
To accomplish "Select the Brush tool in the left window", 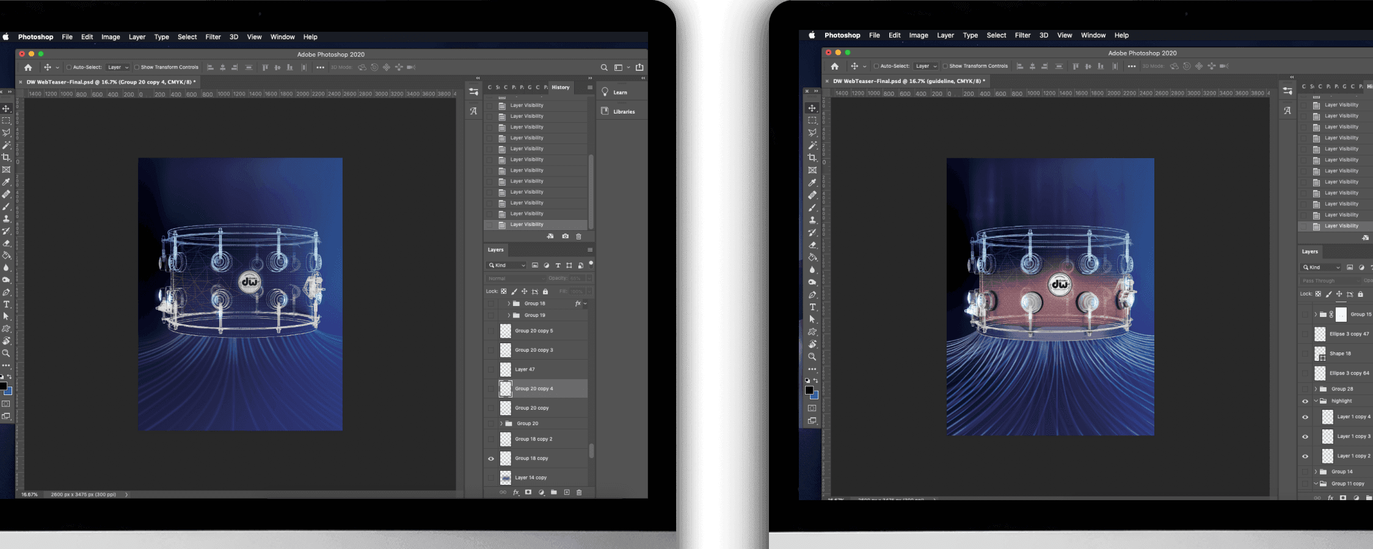I will [x=6, y=206].
